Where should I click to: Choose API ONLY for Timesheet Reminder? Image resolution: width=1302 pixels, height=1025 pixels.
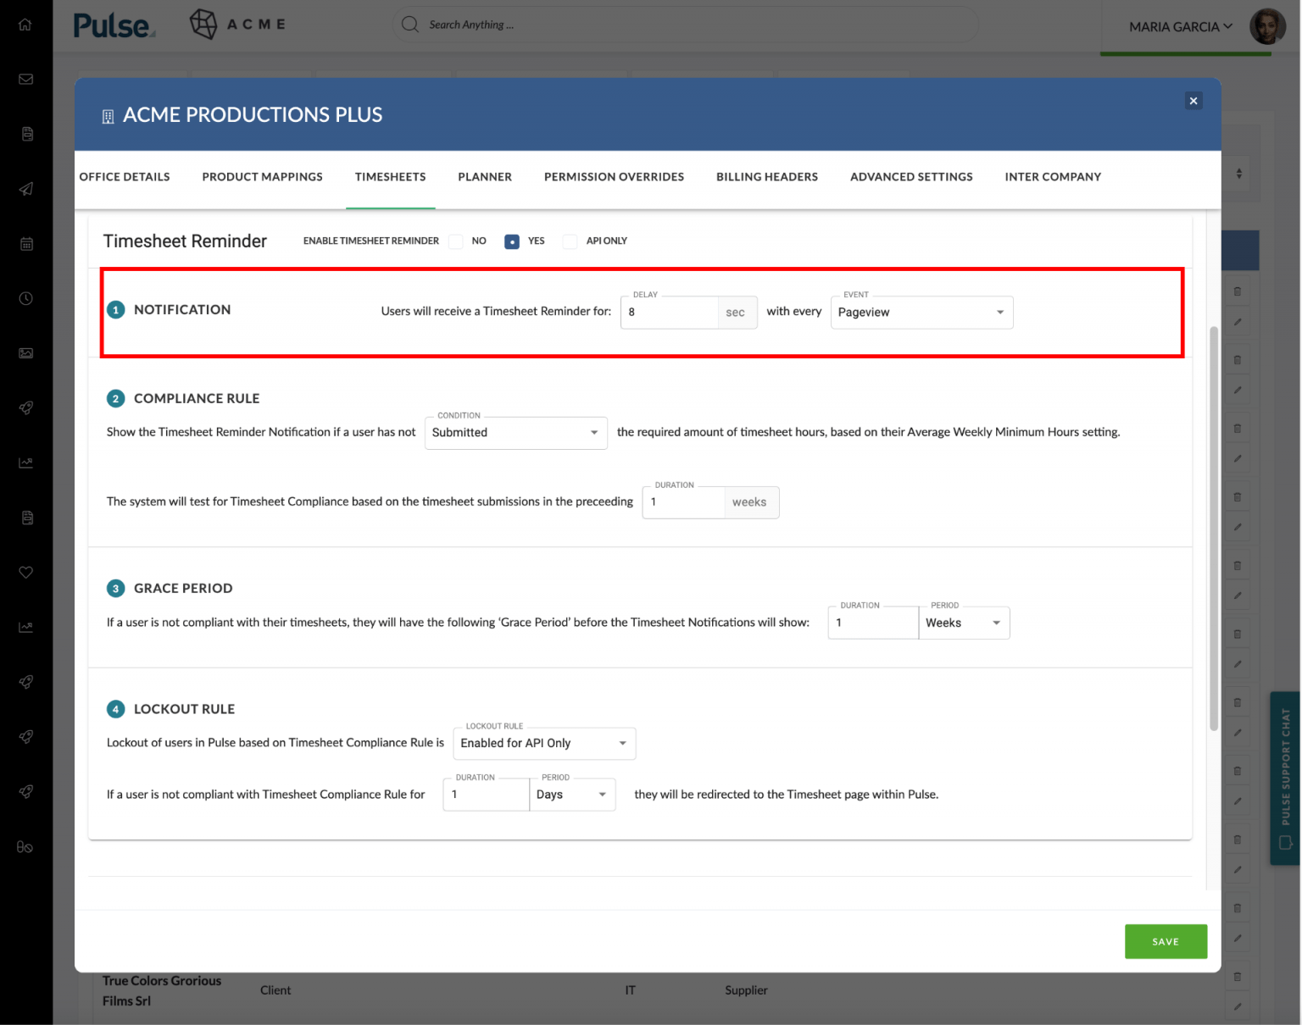[569, 241]
